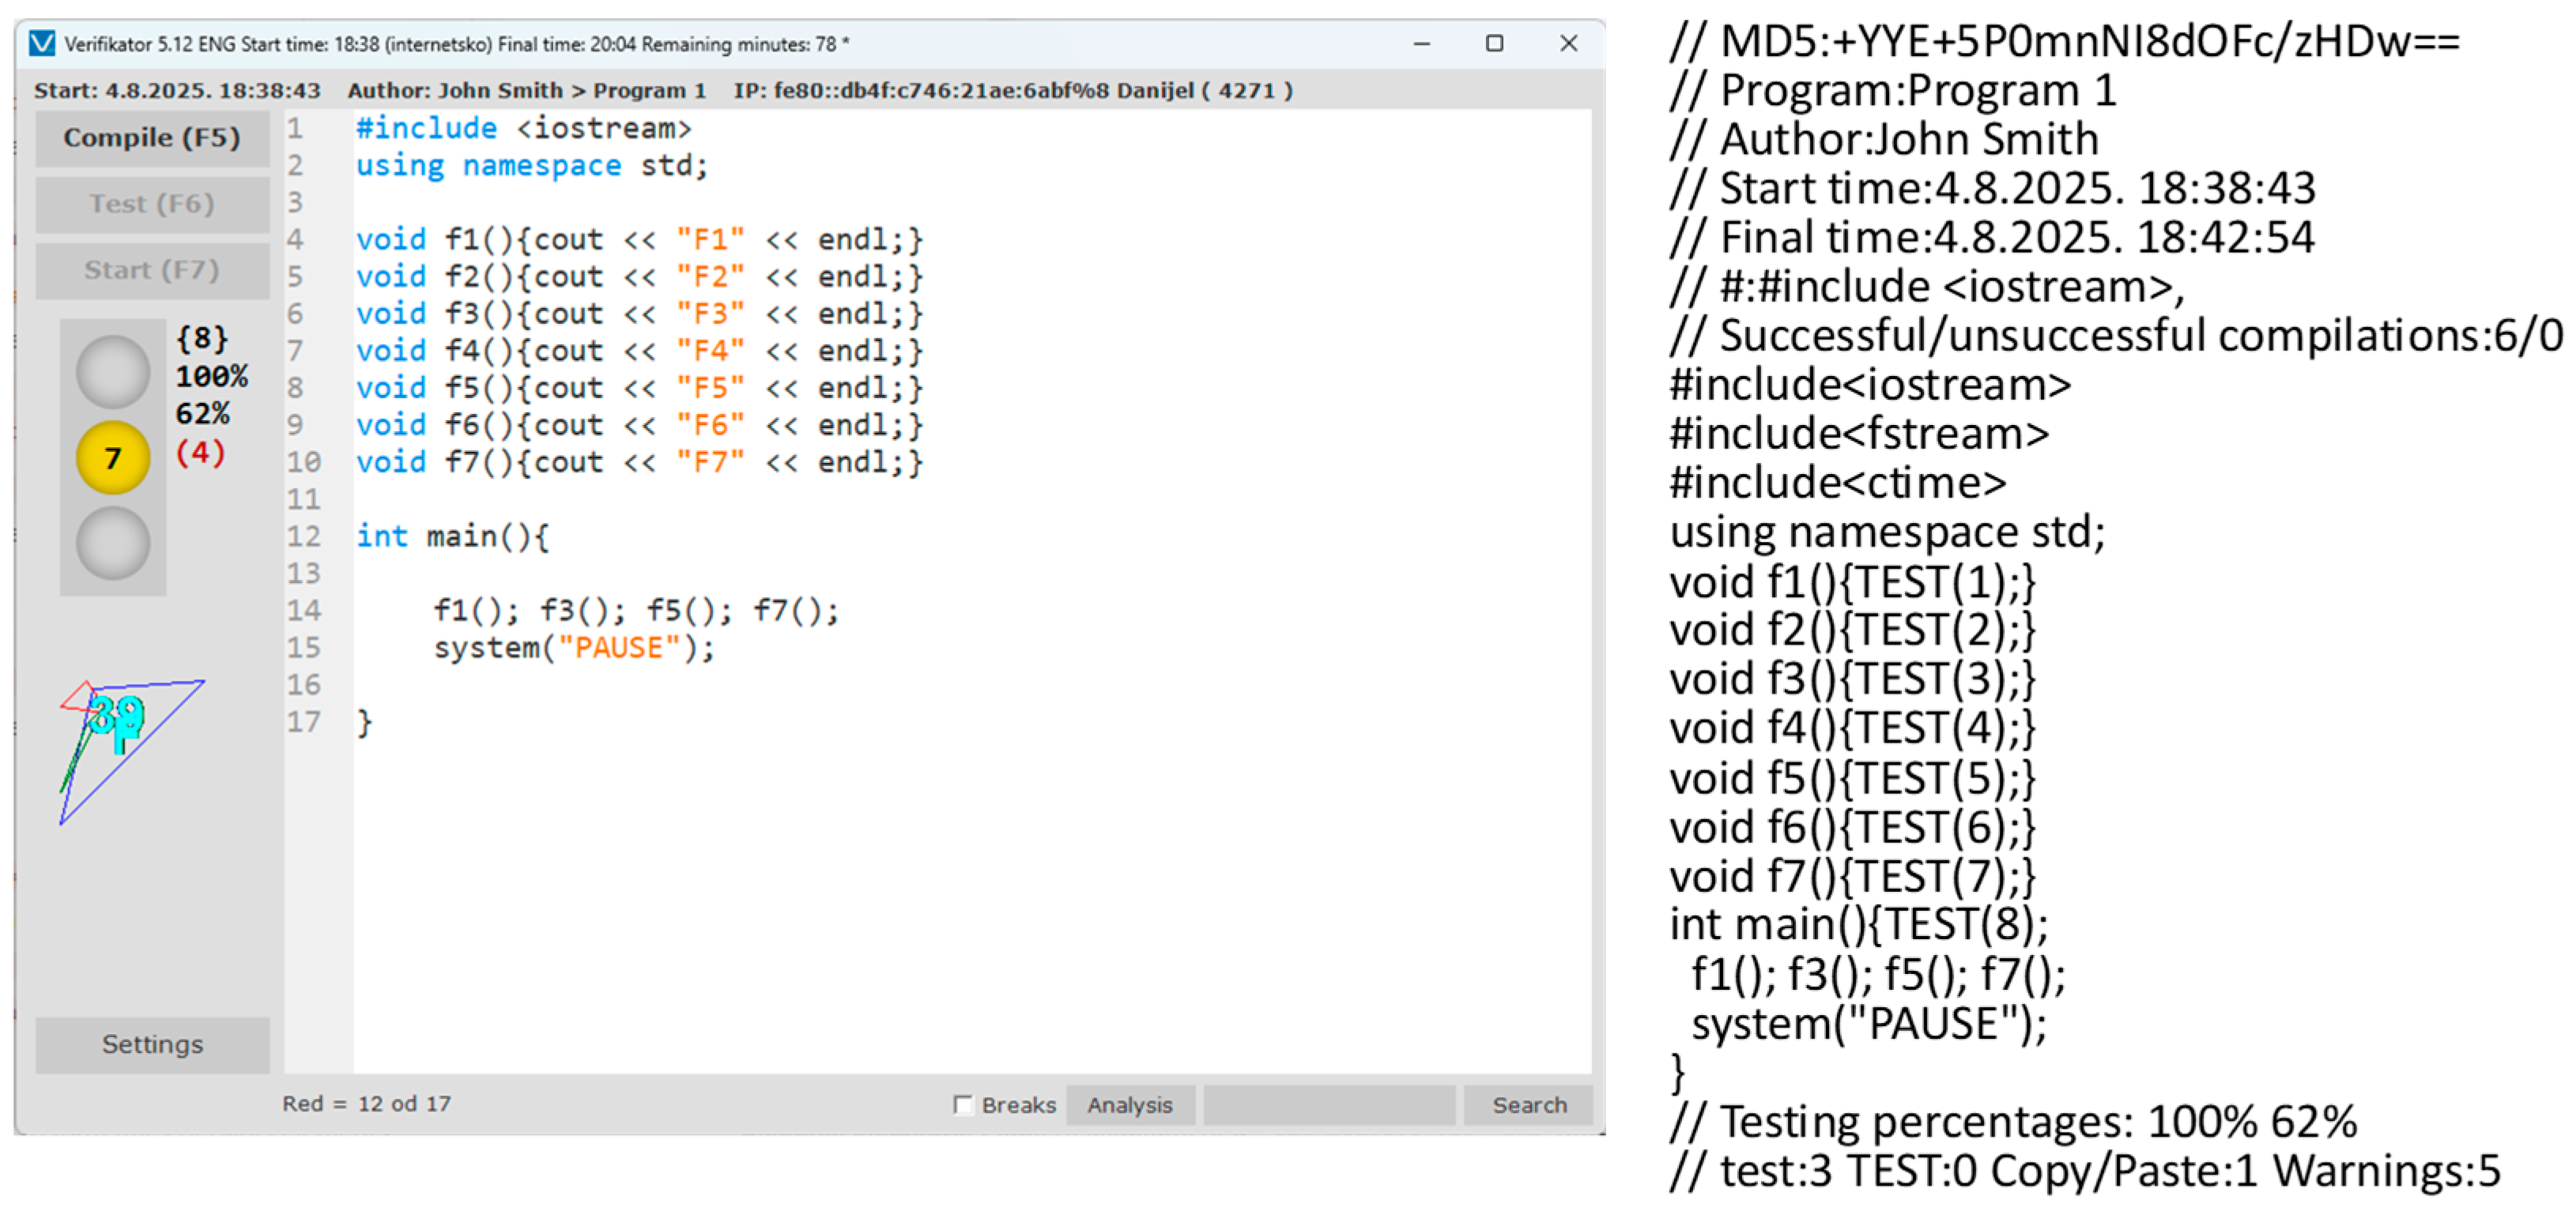Click the bottom gray traffic light circle
The height and width of the screenshot is (1207, 2576).
coord(113,543)
